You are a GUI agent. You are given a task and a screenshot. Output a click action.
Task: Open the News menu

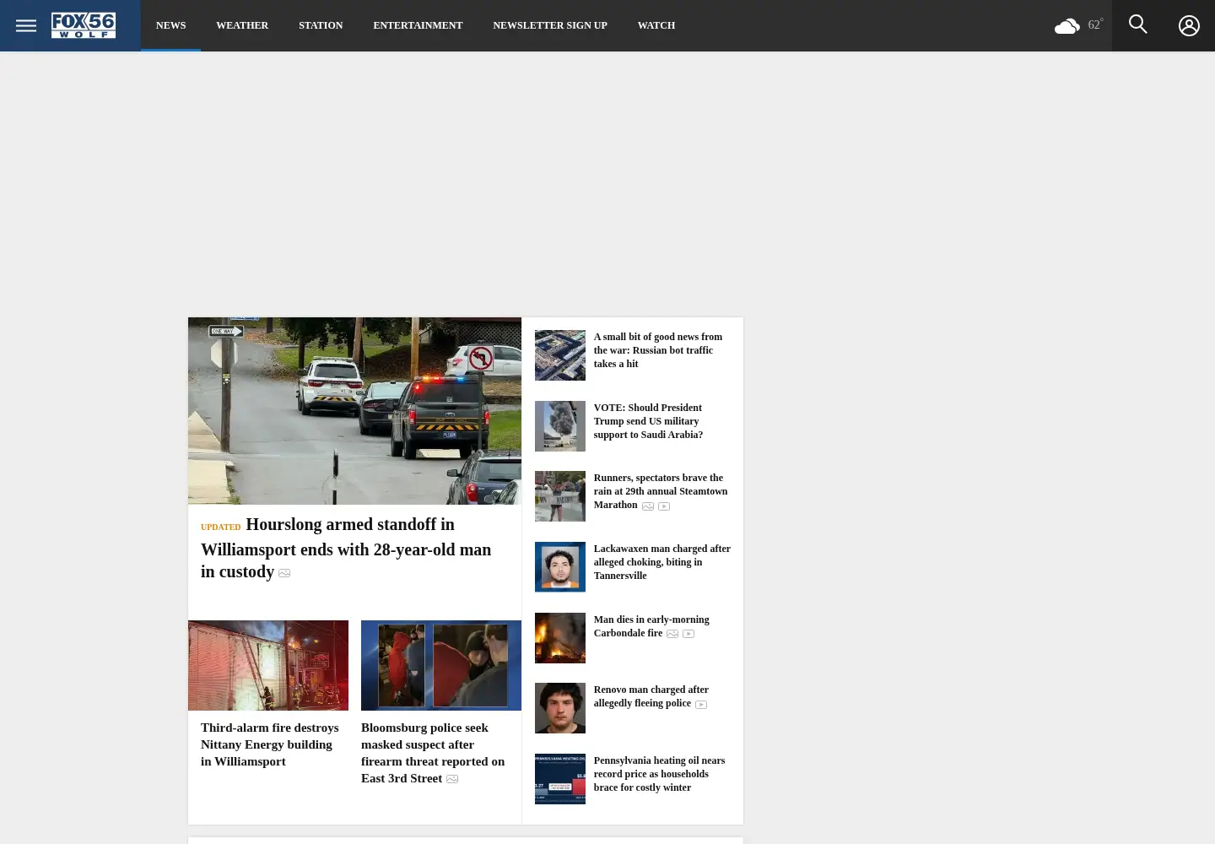pos(170,25)
